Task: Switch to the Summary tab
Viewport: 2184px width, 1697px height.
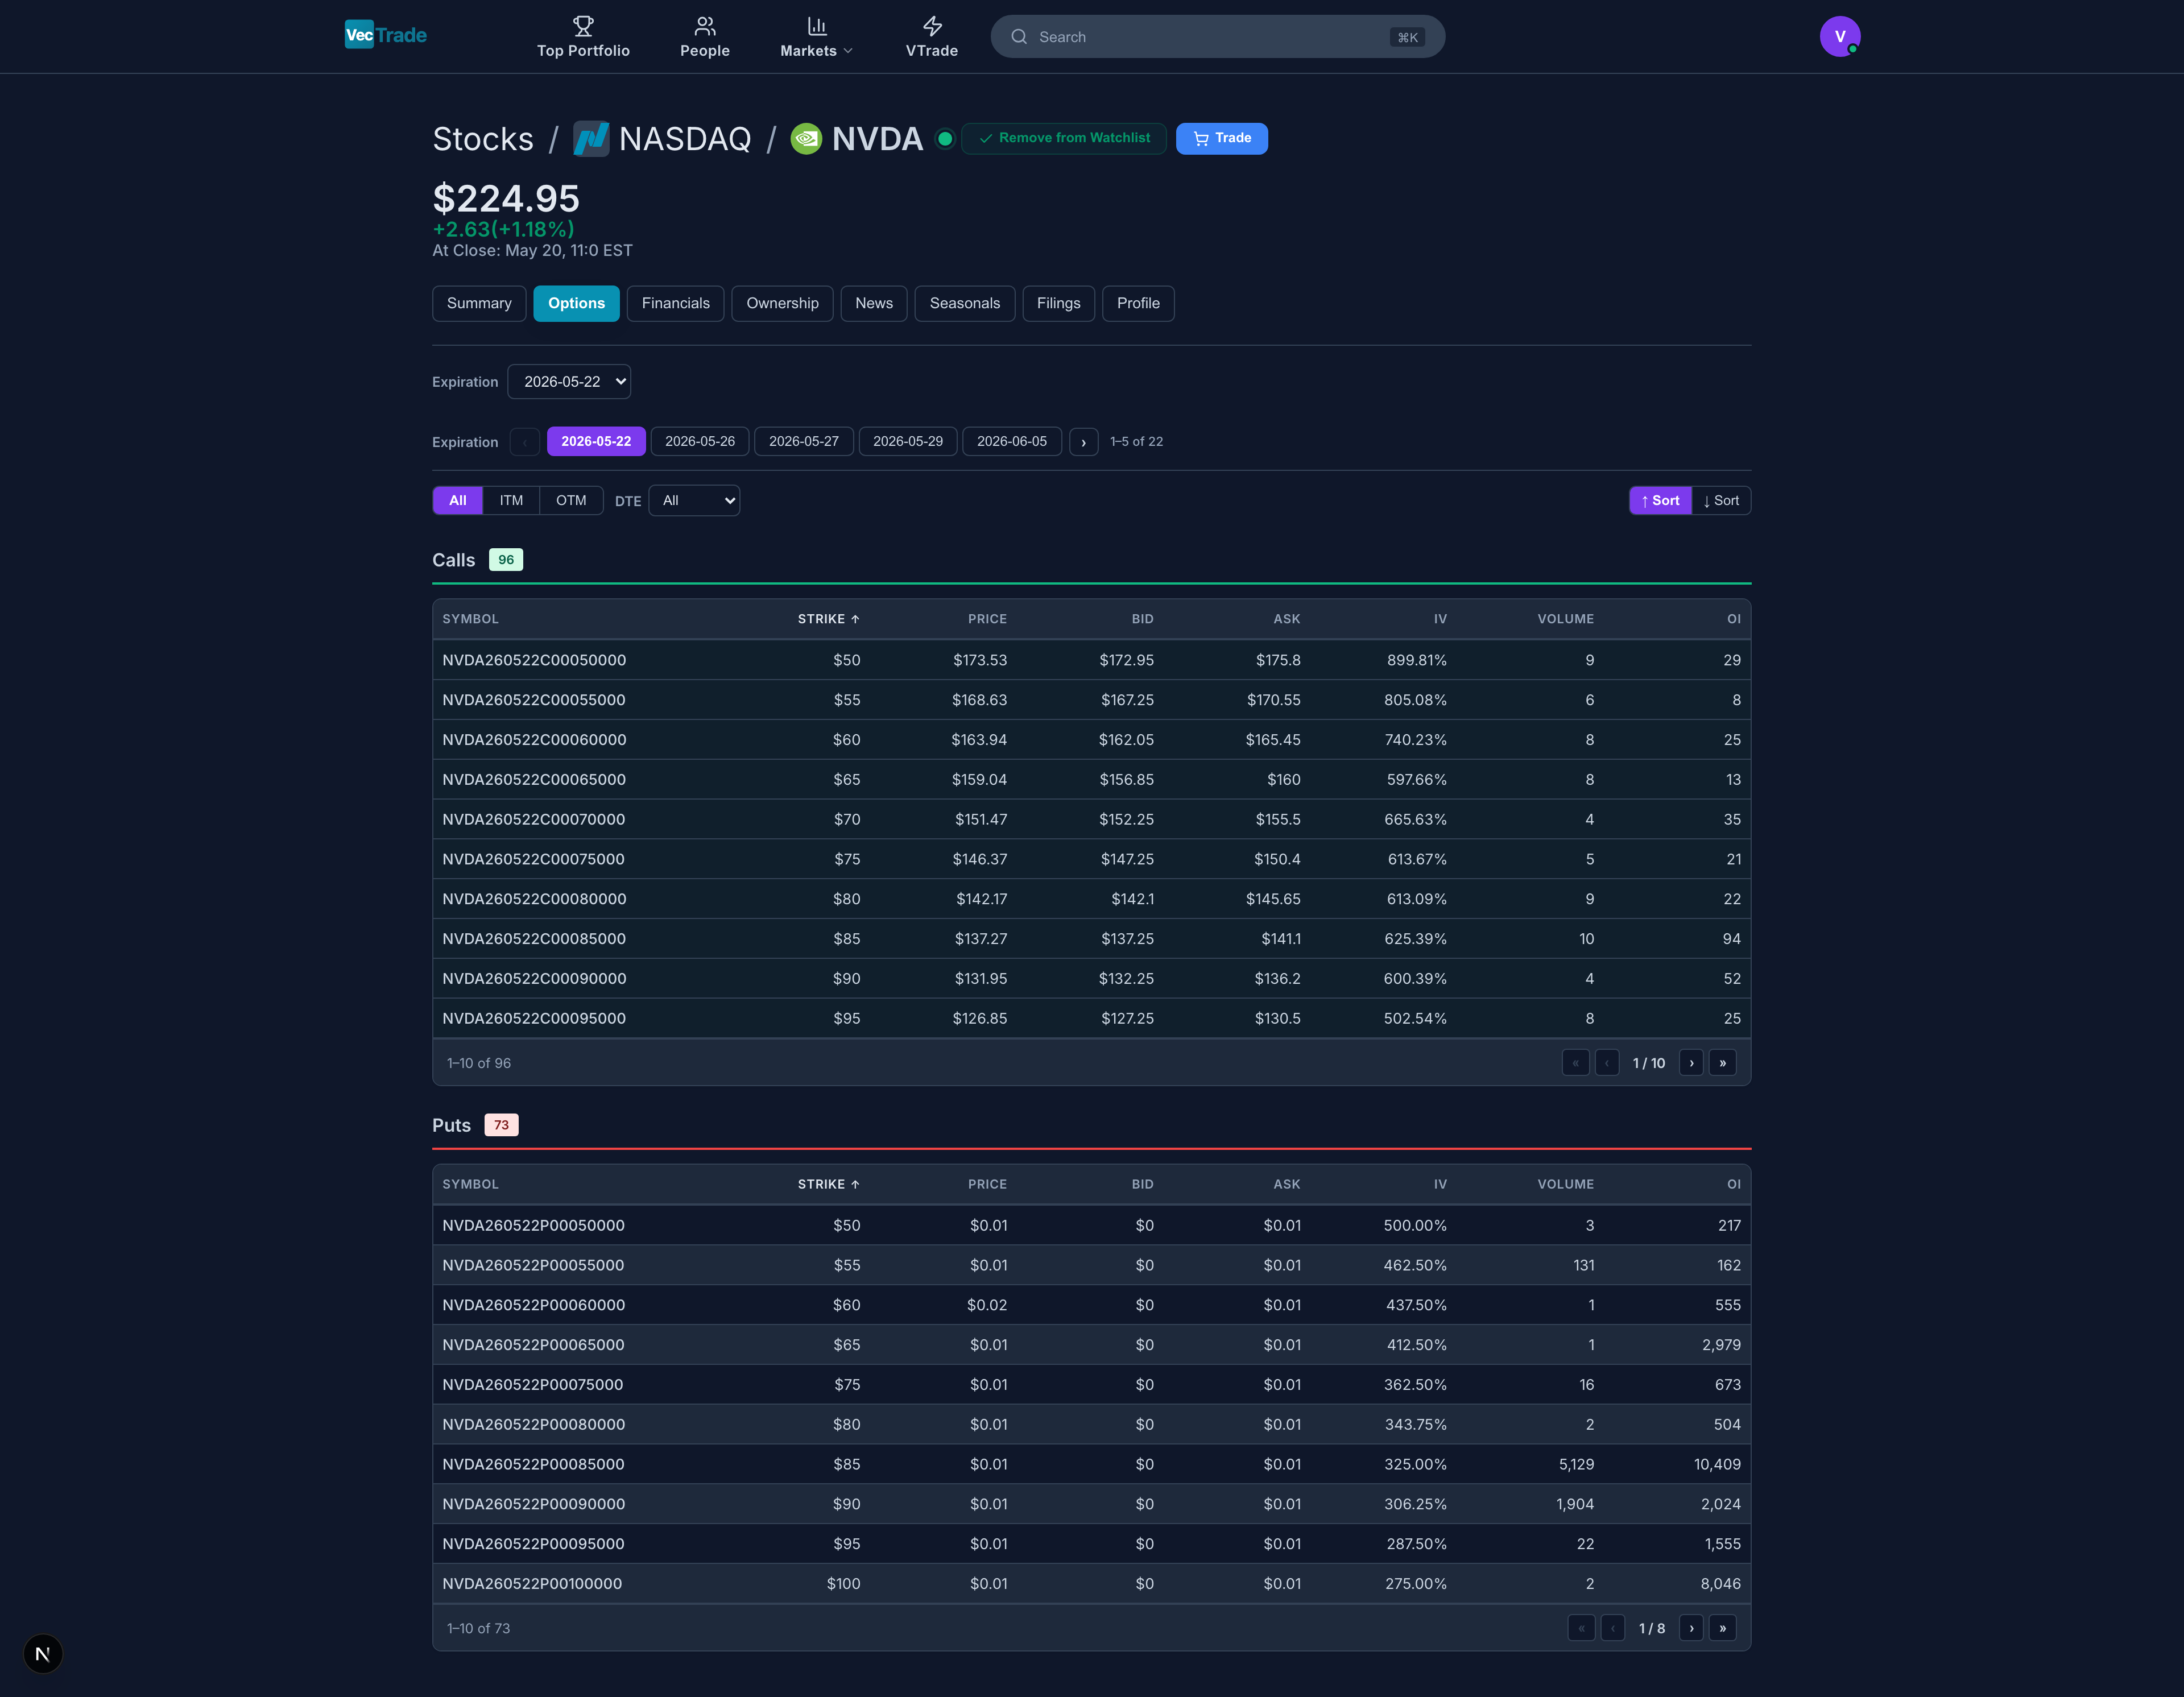Action: [x=479, y=303]
